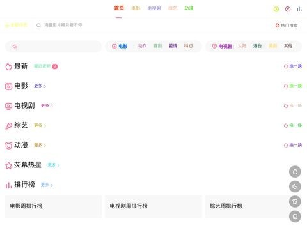The height and width of the screenshot is (230, 307).
Task: Click the star icon beside 荧幕热星
Action: [8, 165]
